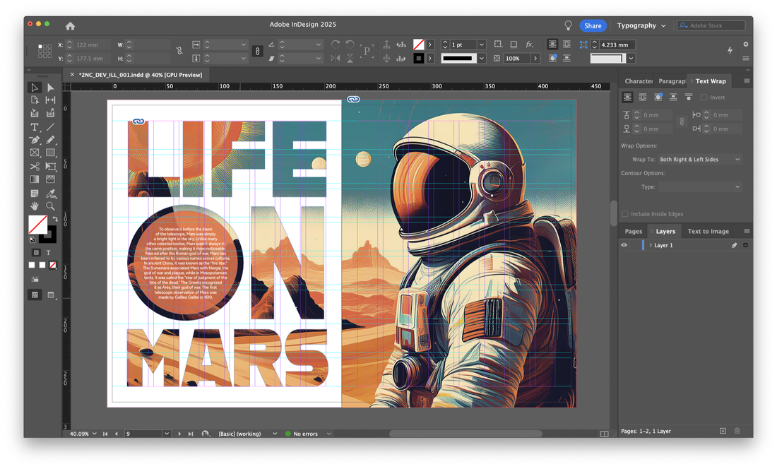Toggle the constrain width and height proportions link
This screenshot has height=469, width=777.
179,51
